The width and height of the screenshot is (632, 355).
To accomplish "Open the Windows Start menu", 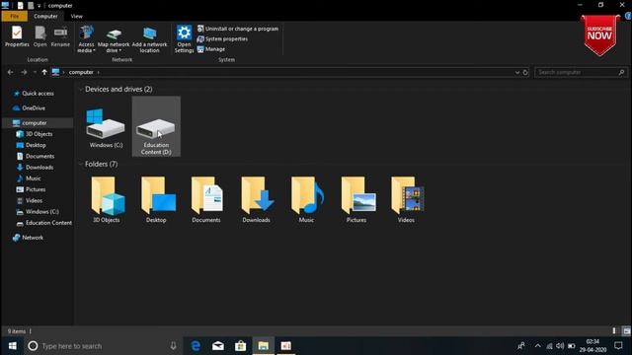I will (x=12, y=346).
